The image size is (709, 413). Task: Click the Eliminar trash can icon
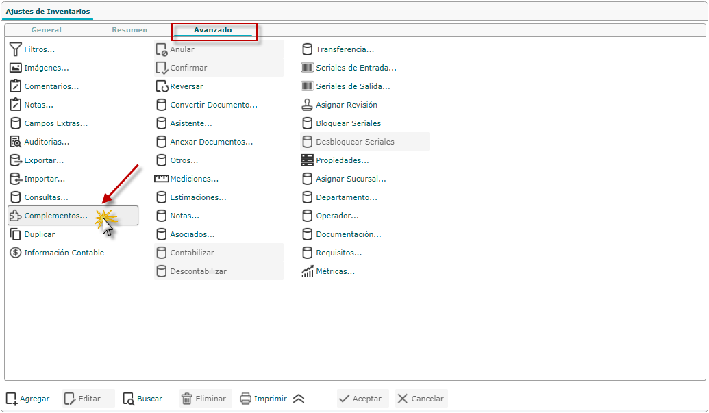pos(187,399)
